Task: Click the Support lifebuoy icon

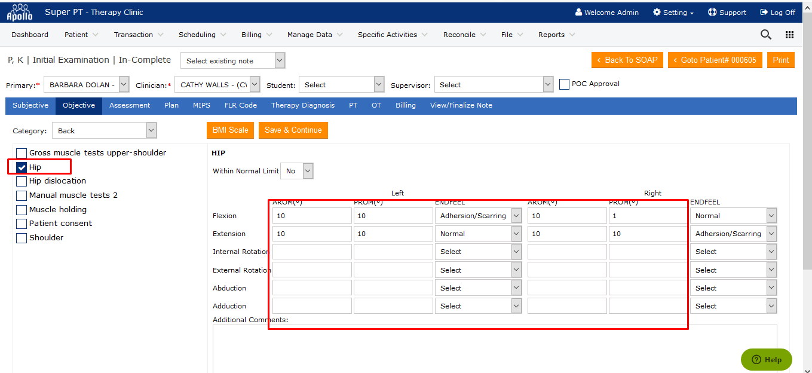Action: click(x=712, y=12)
